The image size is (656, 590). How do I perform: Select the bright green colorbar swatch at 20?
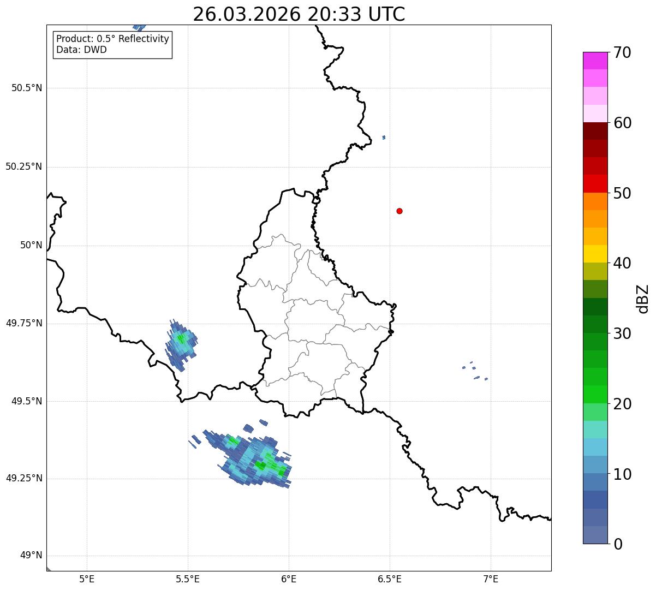tap(595, 394)
